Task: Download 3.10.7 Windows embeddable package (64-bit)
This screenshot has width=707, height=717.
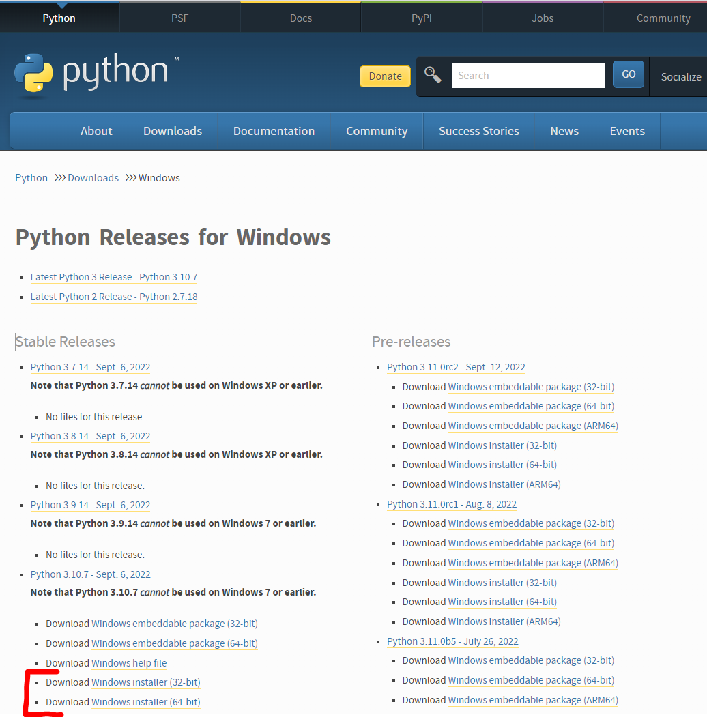Action: click(x=175, y=643)
